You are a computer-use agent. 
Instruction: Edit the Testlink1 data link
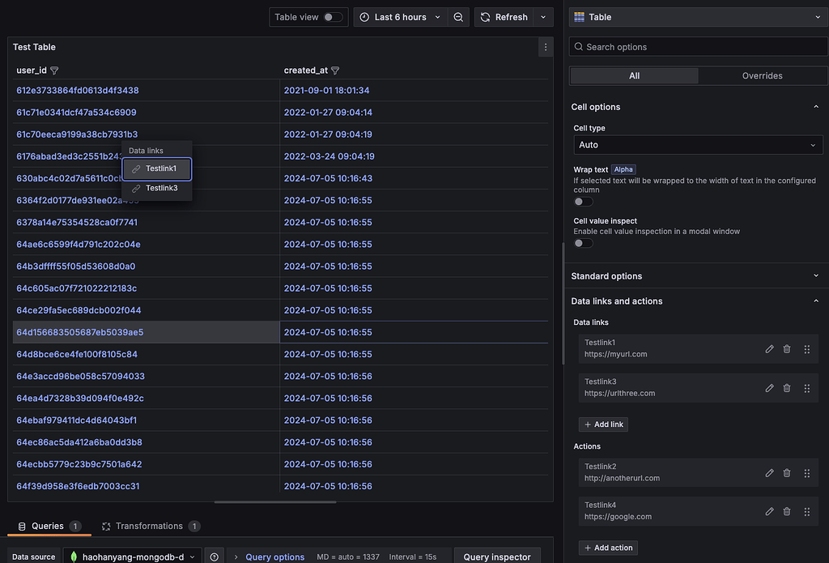pyautogui.click(x=768, y=349)
